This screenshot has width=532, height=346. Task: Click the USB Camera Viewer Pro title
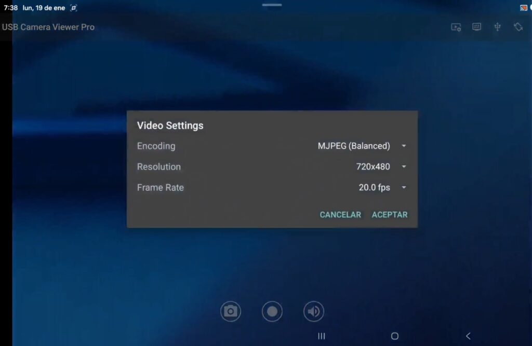point(48,27)
